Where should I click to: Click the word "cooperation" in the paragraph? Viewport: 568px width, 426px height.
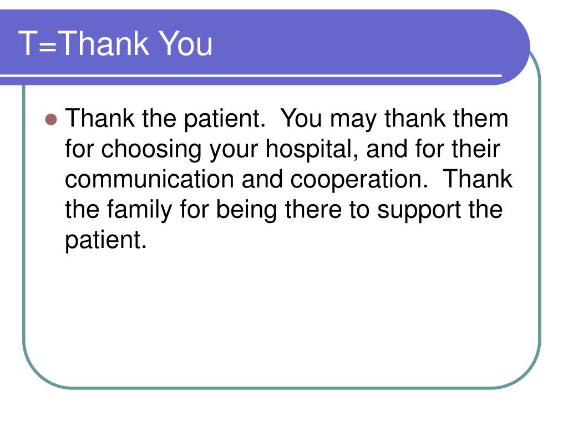(x=359, y=180)
